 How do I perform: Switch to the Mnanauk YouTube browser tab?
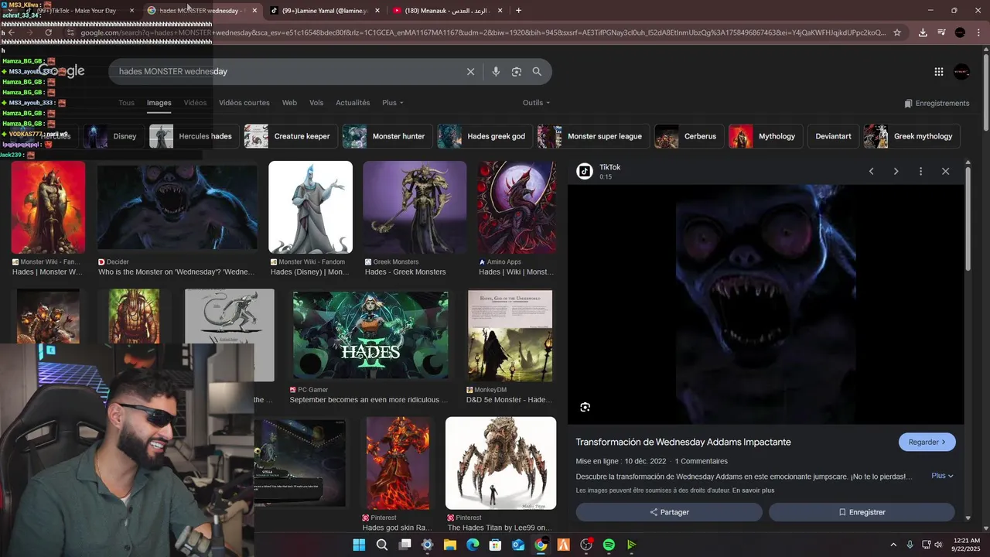[x=447, y=11]
